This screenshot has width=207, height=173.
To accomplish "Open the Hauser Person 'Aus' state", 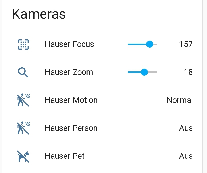I will coord(186,128).
